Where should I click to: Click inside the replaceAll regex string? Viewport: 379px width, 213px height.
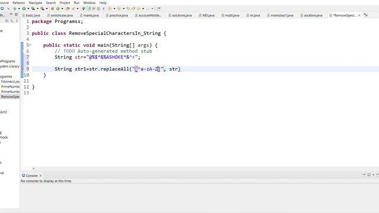pos(147,69)
